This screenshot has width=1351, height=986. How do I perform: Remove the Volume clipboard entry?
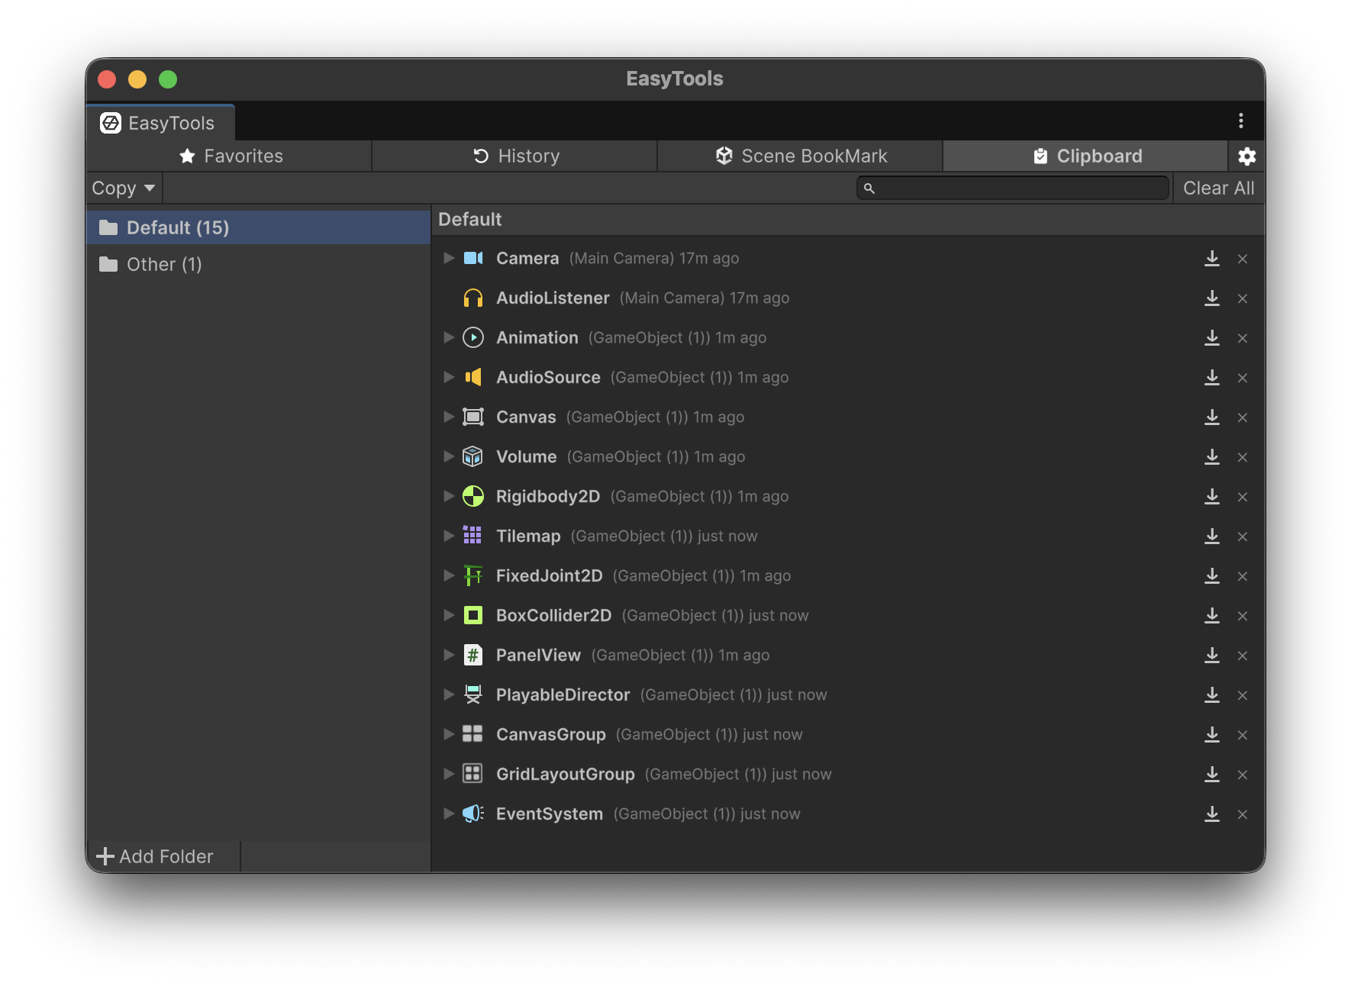(1243, 457)
